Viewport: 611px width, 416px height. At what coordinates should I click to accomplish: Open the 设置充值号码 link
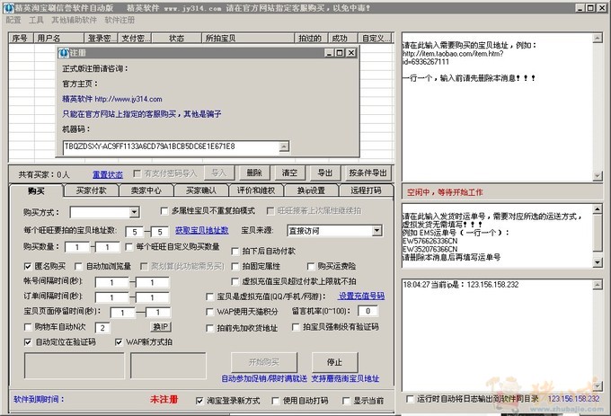coord(361,296)
